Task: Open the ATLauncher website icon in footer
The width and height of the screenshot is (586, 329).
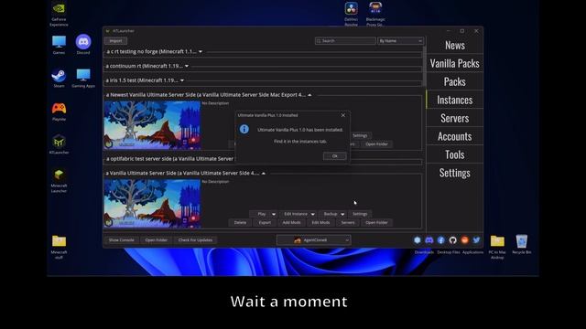Action: (418, 240)
